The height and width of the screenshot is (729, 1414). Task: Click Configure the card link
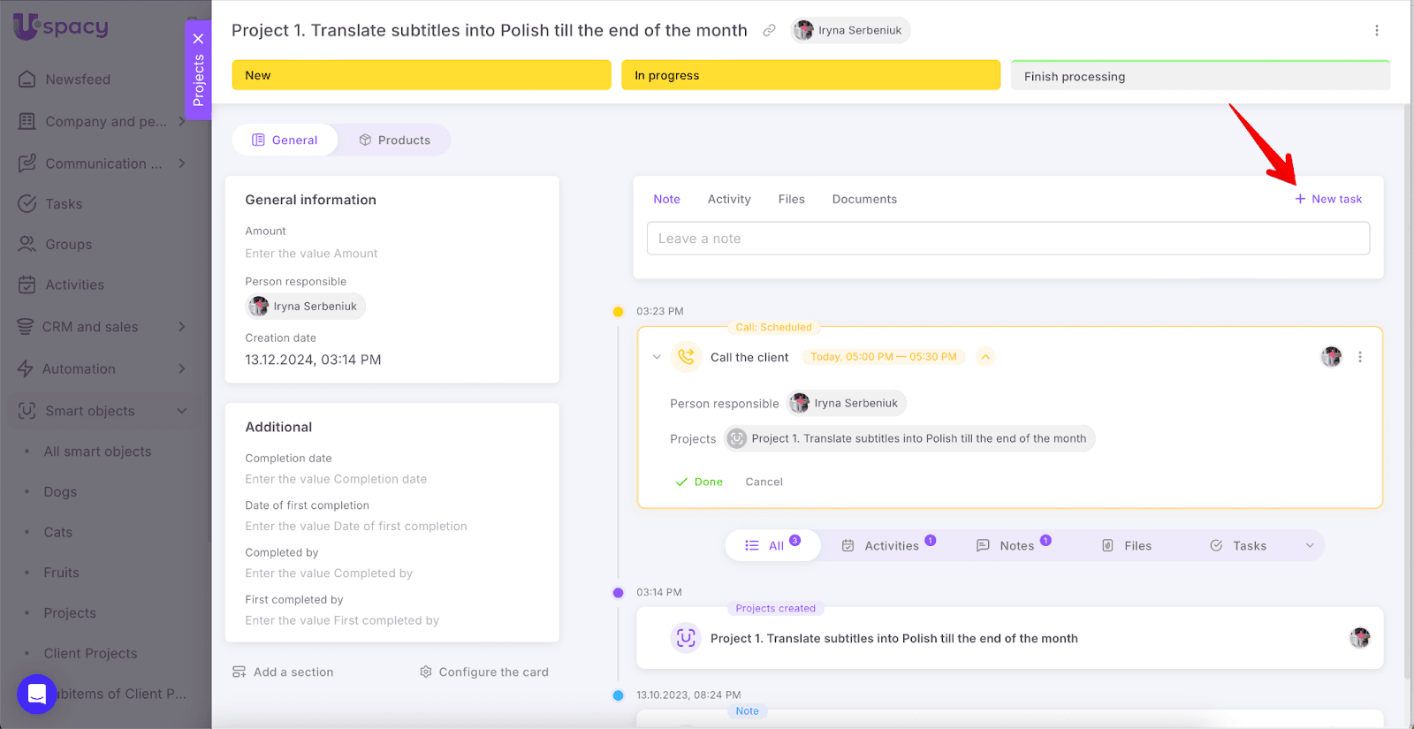pos(483,672)
